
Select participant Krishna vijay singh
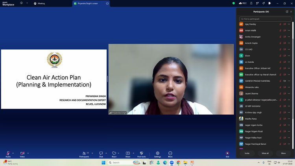(265, 112)
